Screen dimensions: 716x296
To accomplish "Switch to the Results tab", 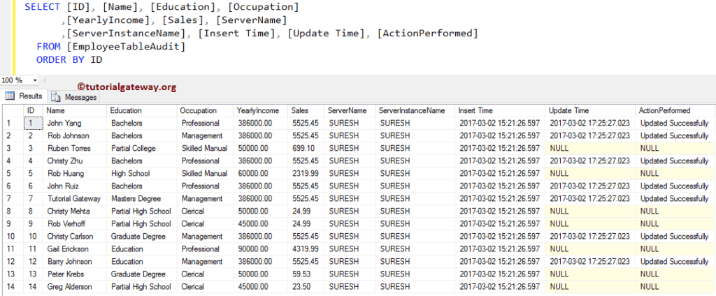I will (24, 96).
